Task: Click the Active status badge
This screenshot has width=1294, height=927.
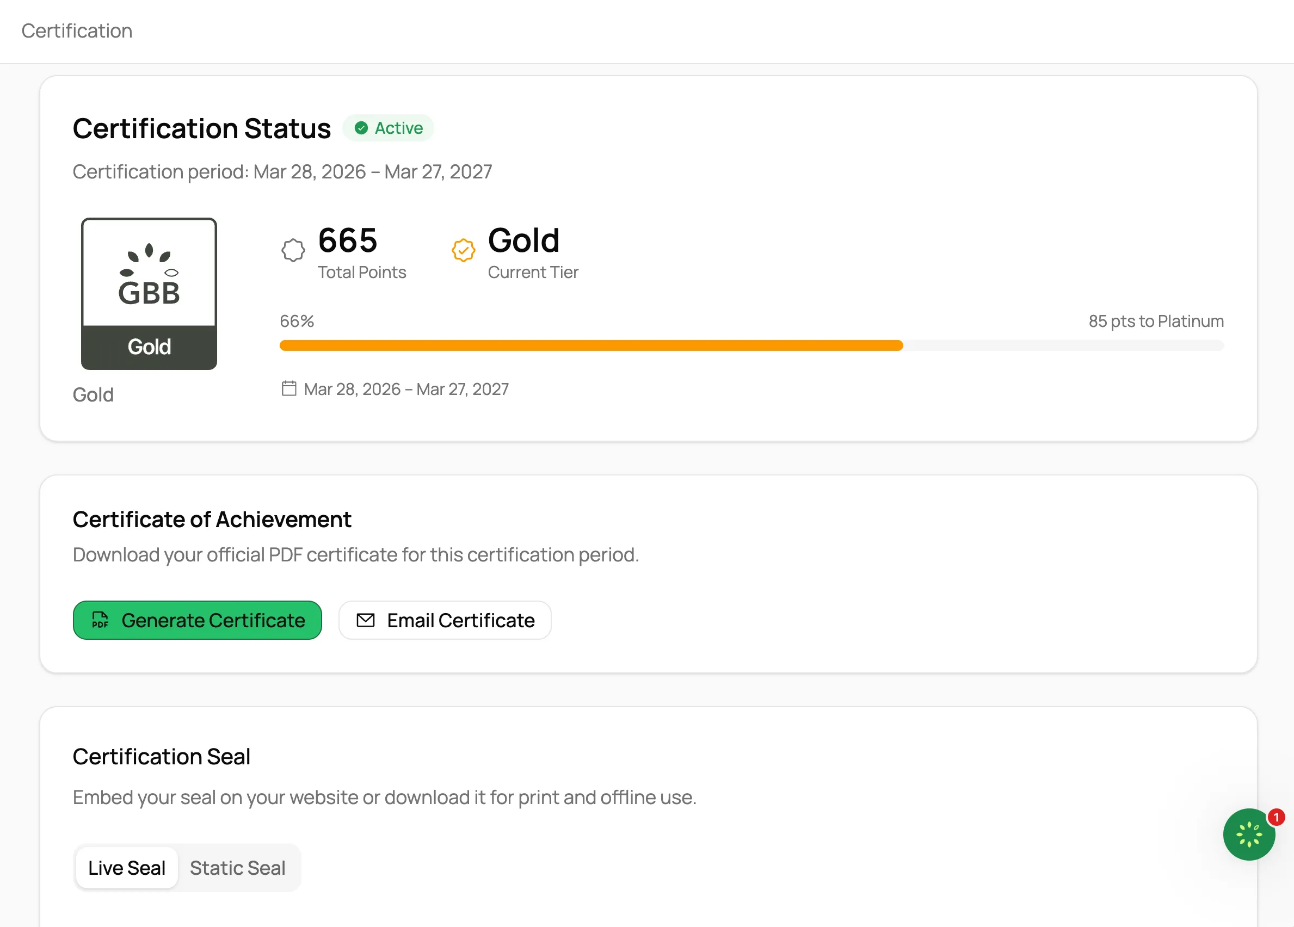Action: point(388,128)
